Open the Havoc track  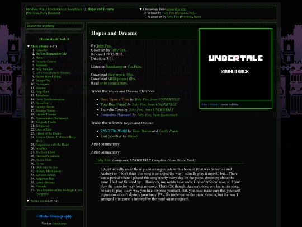click(40, 164)
